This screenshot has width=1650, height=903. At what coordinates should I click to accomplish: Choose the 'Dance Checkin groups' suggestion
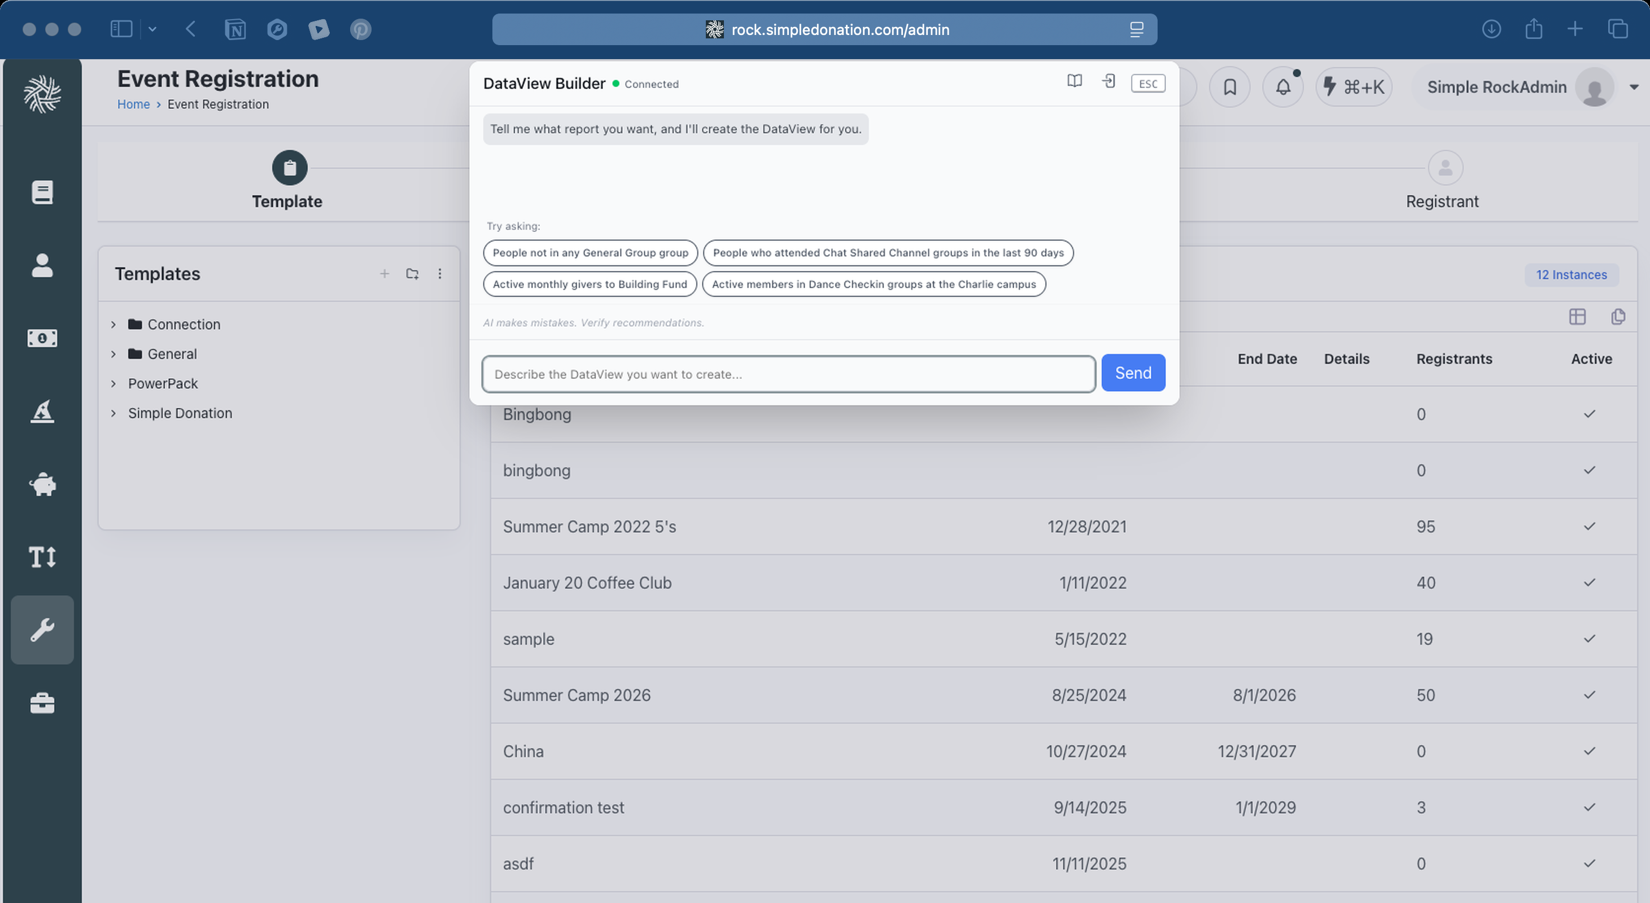pos(874,284)
